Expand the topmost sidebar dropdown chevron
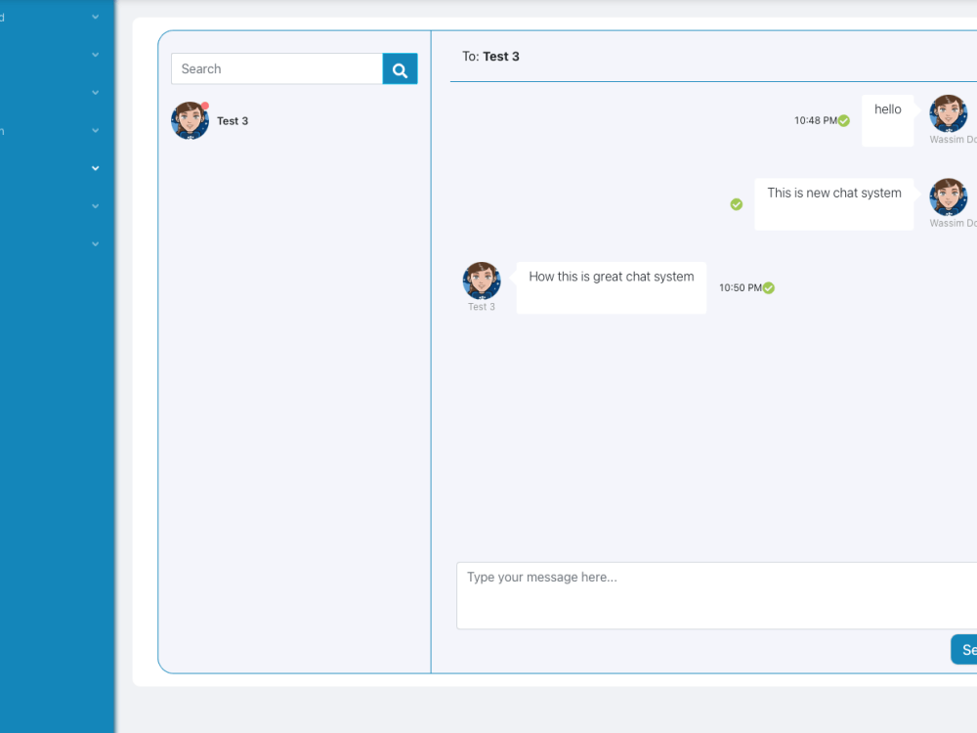Screen dimensions: 977x733 coord(95,17)
